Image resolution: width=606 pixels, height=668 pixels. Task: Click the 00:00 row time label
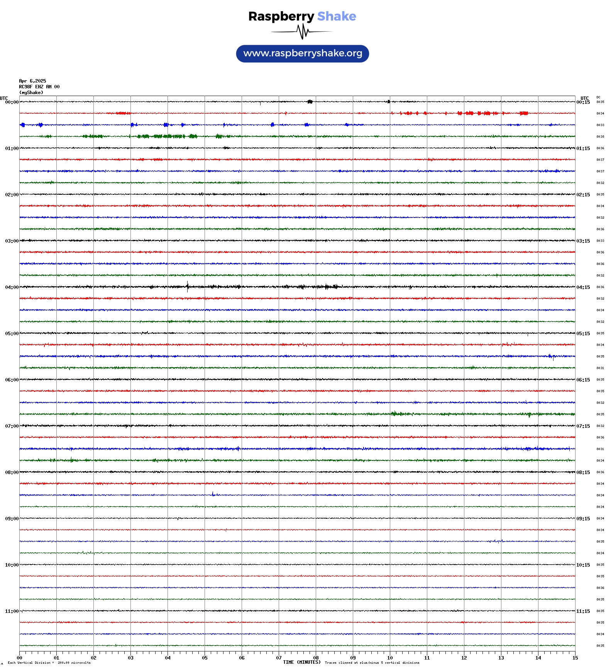coord(12,102)
